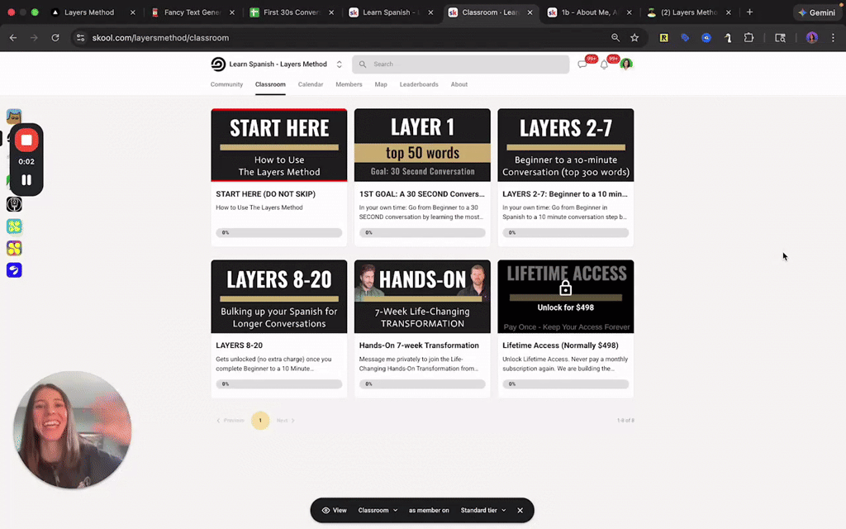846x529 pixels.
Task: Open the Standard tier dropdown
Action: [482, 510]
